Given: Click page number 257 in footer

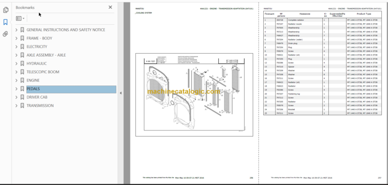Looking at the screenshot, I should (x=379, y=178).
